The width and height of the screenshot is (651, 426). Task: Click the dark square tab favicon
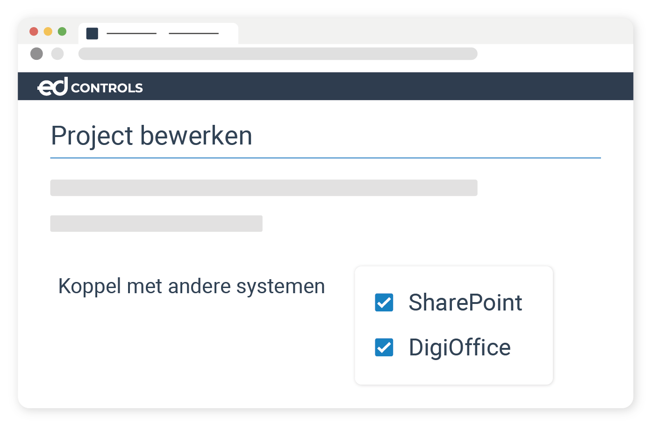92,33
